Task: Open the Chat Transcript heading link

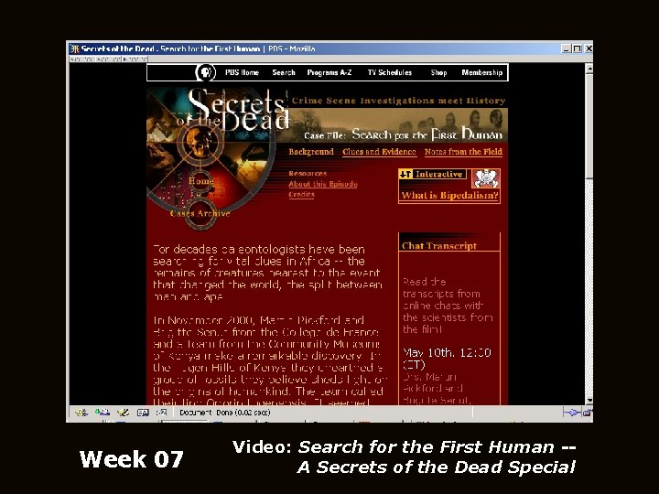Action: click(x=439, y=246)
